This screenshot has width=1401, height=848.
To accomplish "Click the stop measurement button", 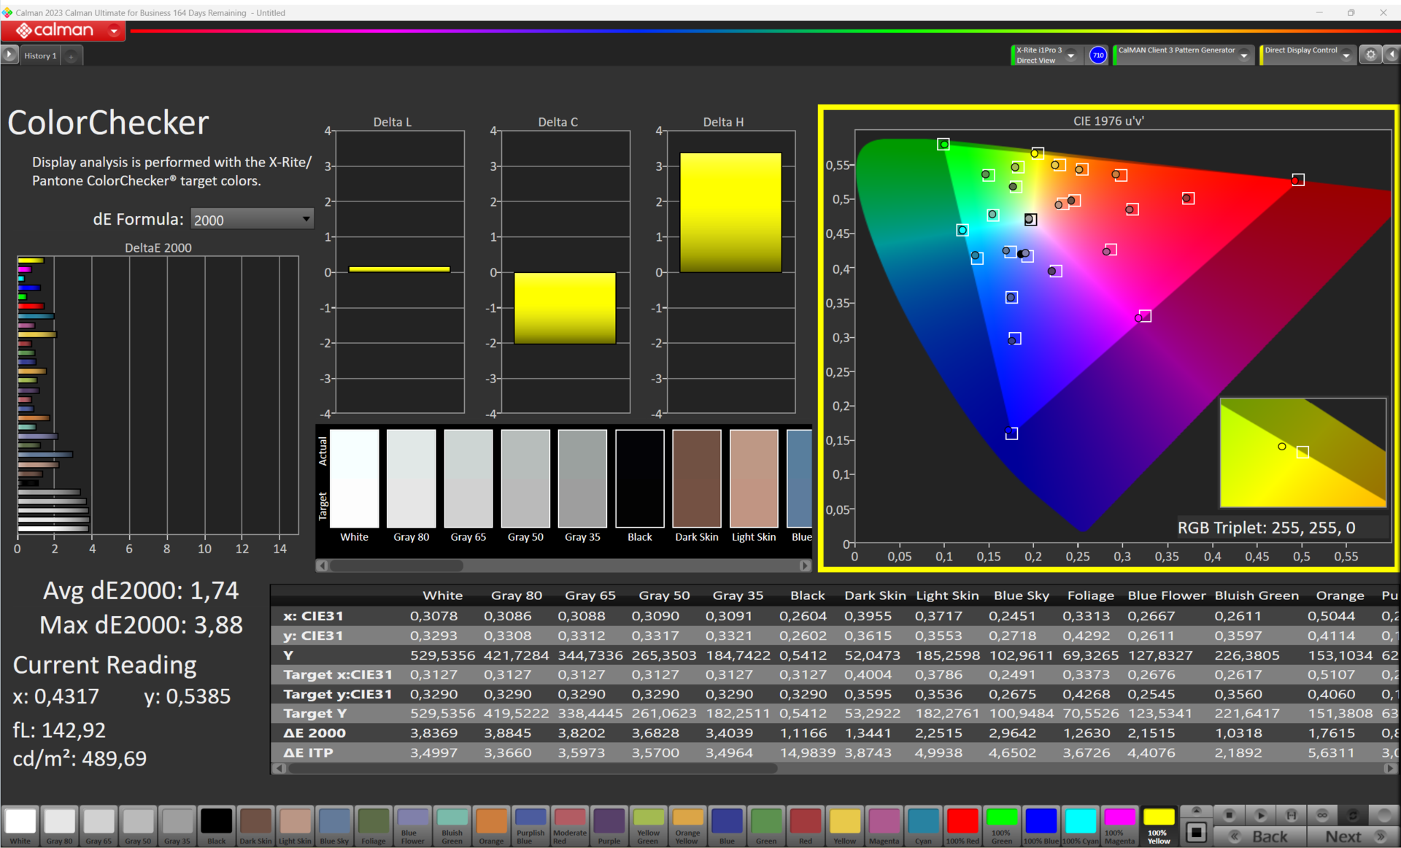I will click(1229, 815).
